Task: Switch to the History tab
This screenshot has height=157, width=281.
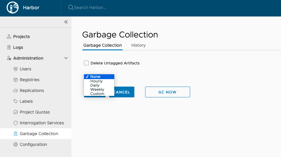Action: click(x=138, y=45)
